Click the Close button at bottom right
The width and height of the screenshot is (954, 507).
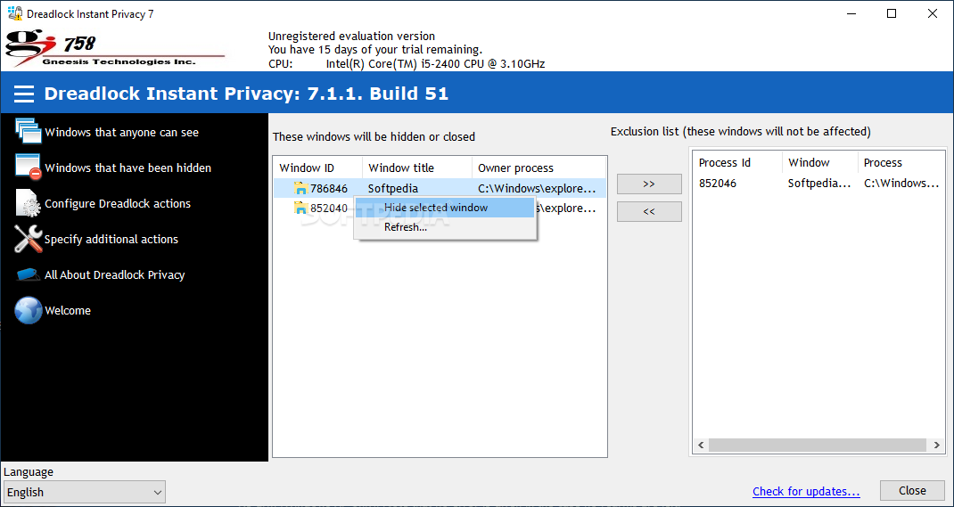[913, 491]
